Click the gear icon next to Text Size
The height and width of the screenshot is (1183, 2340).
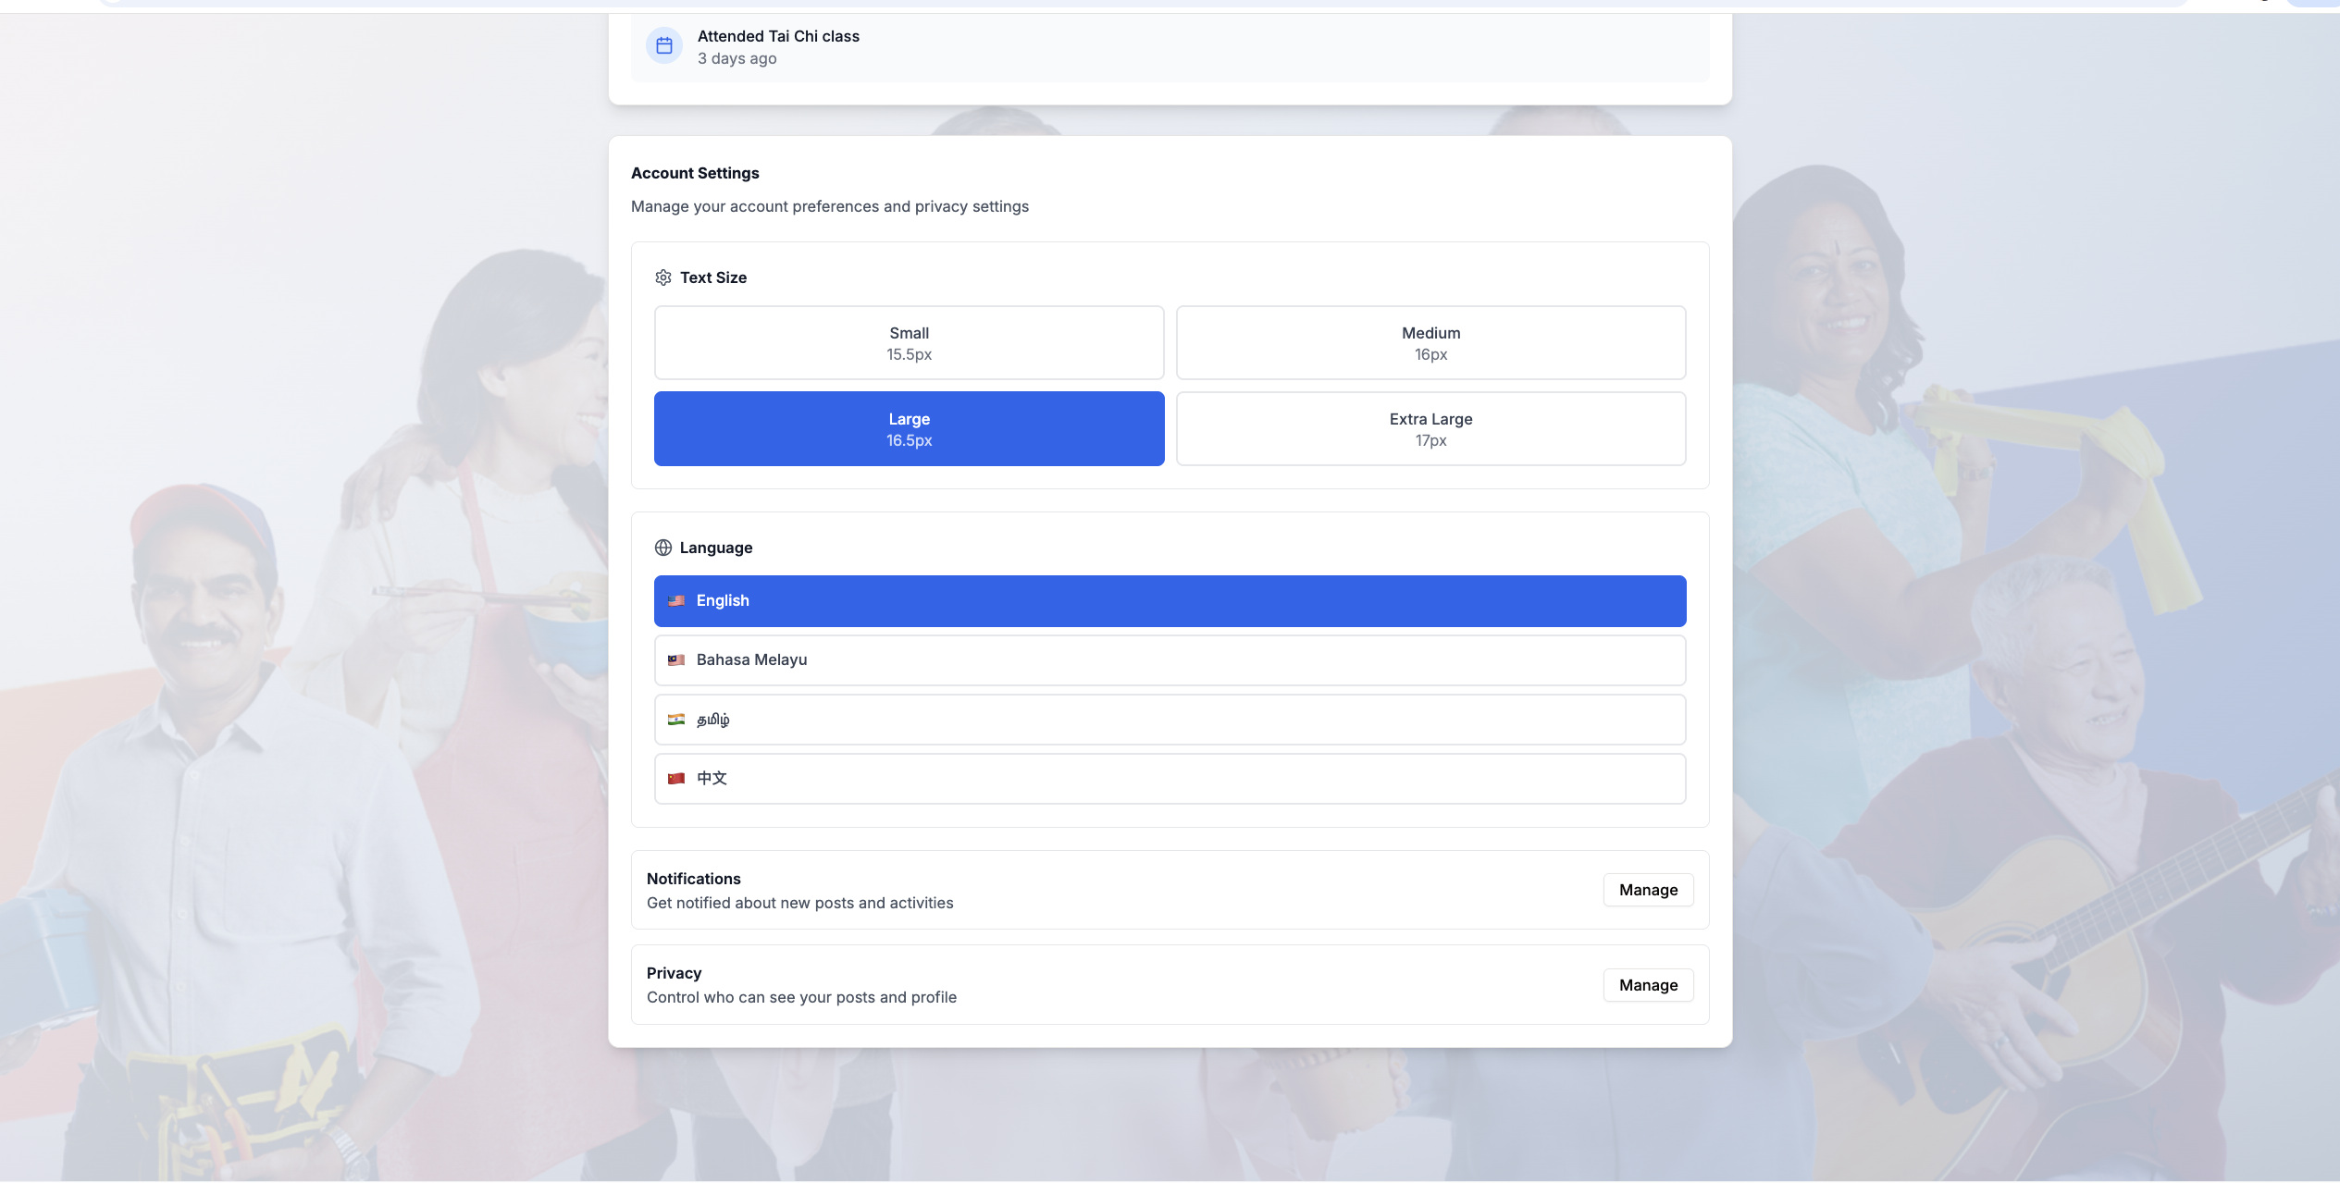click(x=663, y=277)
